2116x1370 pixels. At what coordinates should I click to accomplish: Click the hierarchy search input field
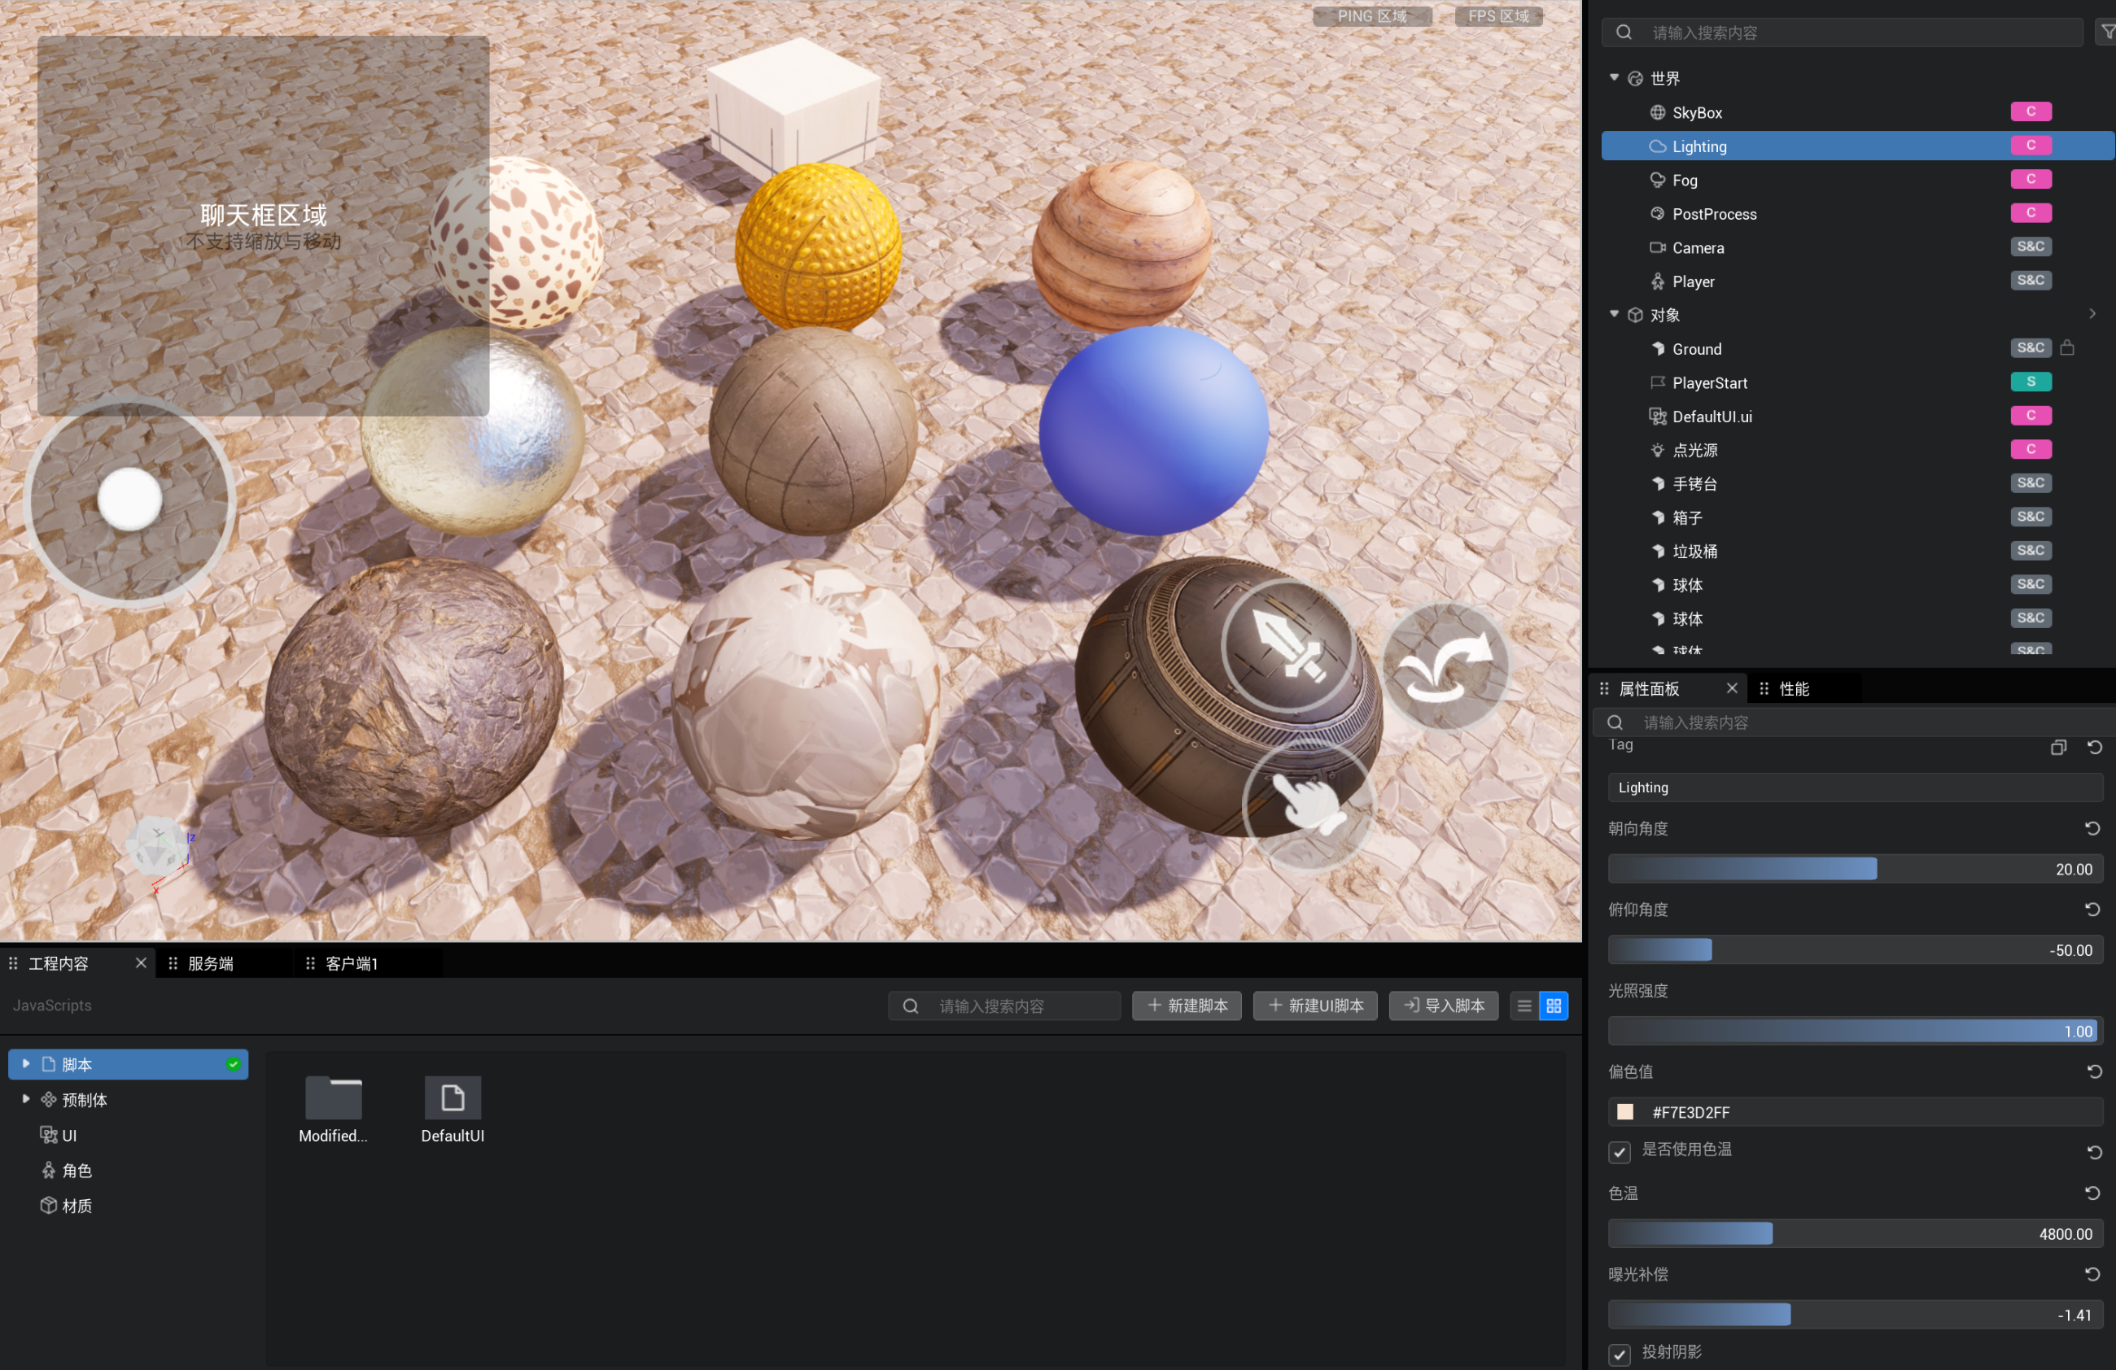coord(1843,32)
